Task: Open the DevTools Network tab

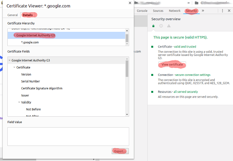Action: coord(175,11)
